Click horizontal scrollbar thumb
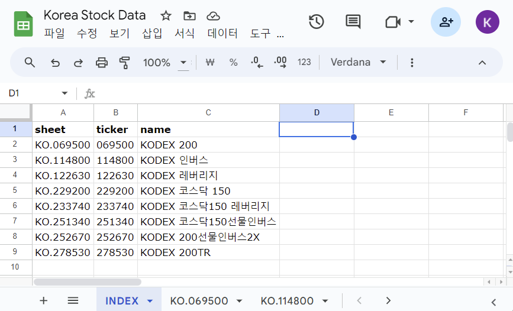This screenshot has width=513, height=311. coord(88,282)
